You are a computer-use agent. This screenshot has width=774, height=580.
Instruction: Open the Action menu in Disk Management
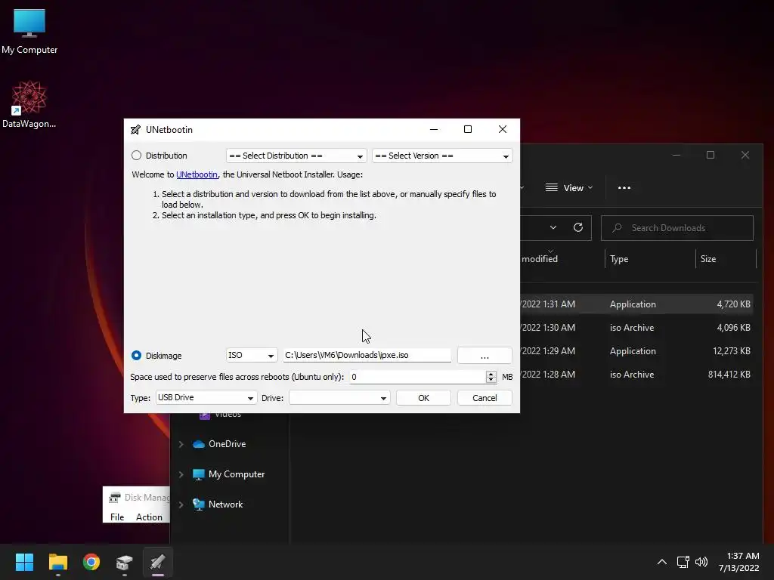(149, 517)
